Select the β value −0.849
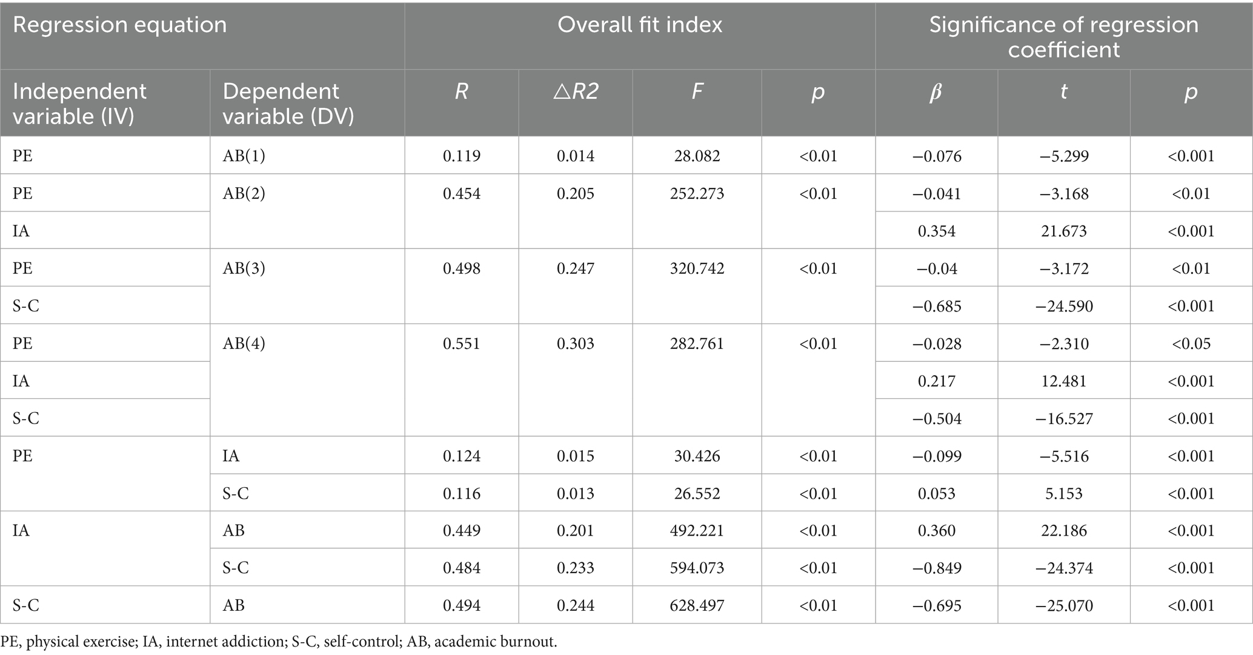1253x655 pixels. (x=937, y=568)
